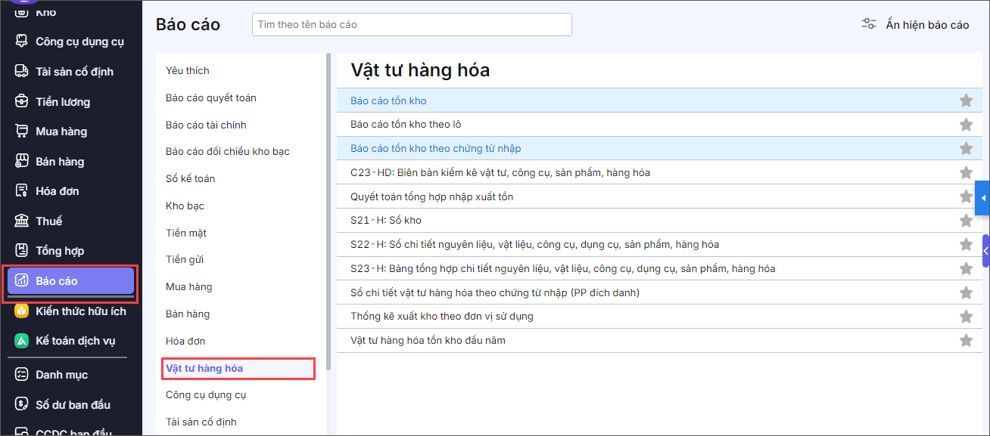The height and width of the screenshot is (436, 990).
Task: Click the Kiến thức hữu ích icon
Action: click(x=22, y=311)
